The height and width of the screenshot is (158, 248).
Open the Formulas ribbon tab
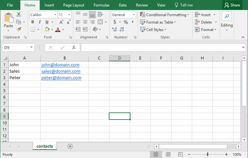click(x=101, y=5)
